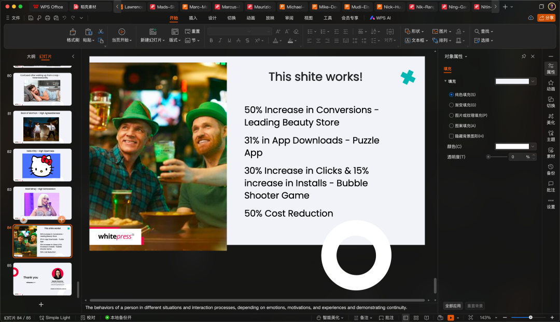Screen dimensions: 560x322
Task: Open the Settings (设置) sidebar item
Action: pyautogui.click(x=551, y=203)
